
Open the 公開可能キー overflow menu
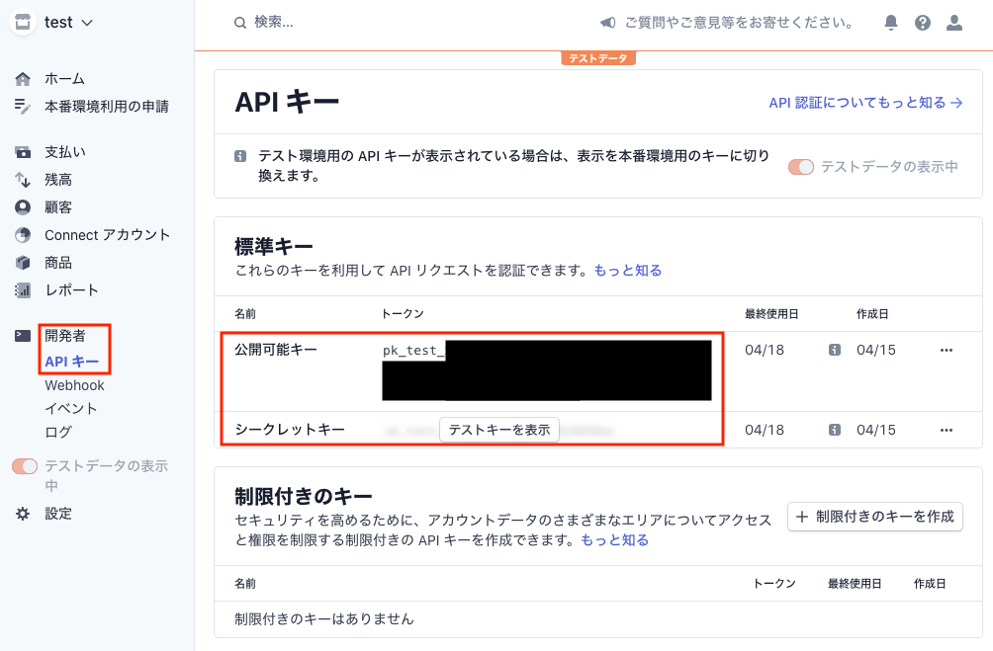coord(947,350)
